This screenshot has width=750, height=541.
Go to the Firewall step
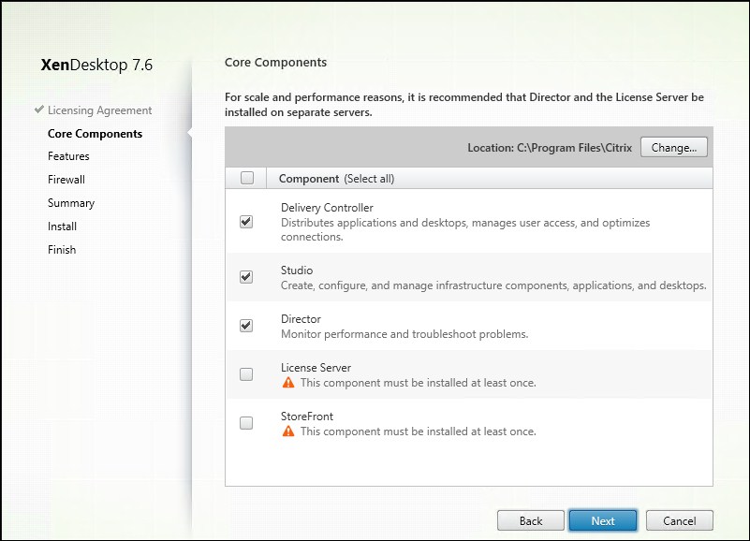66,180
